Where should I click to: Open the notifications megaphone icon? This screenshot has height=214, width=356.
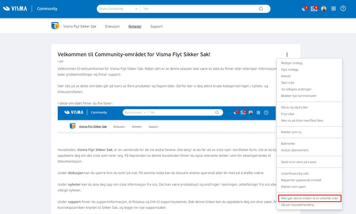tap(304, 9)
